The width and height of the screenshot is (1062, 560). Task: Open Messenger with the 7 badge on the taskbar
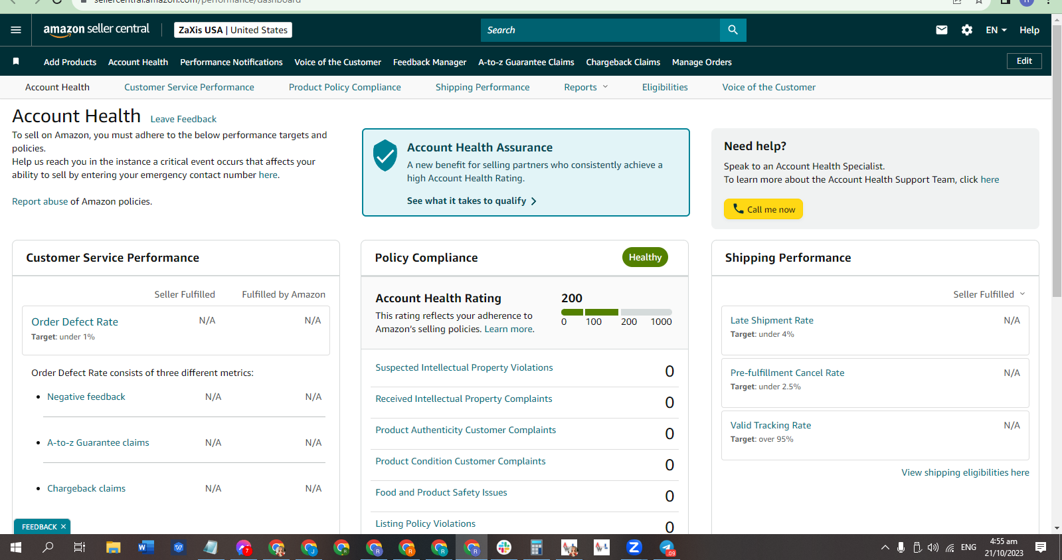tap(244, 547)
